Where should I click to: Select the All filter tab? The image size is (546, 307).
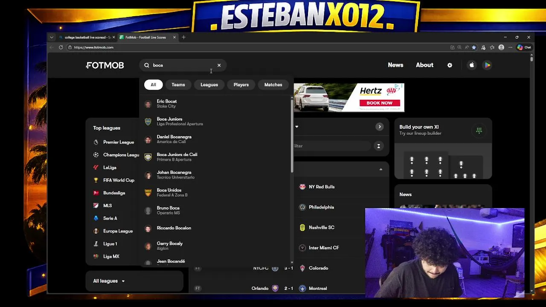tap(153, 84)
